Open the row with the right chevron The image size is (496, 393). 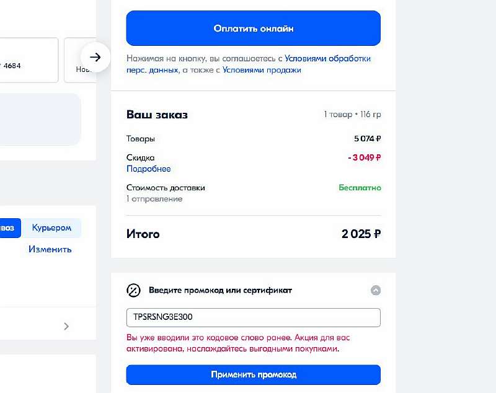66,326
